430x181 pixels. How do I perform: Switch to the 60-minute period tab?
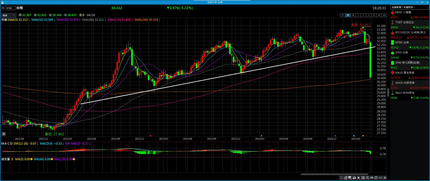click(x=384, y=15)
